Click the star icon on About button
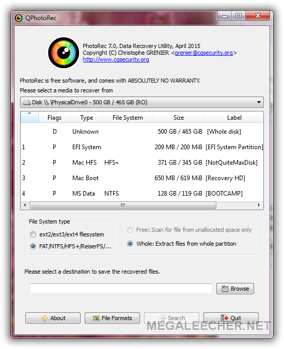Screen dimensions: 284x349 coord(44,319)
